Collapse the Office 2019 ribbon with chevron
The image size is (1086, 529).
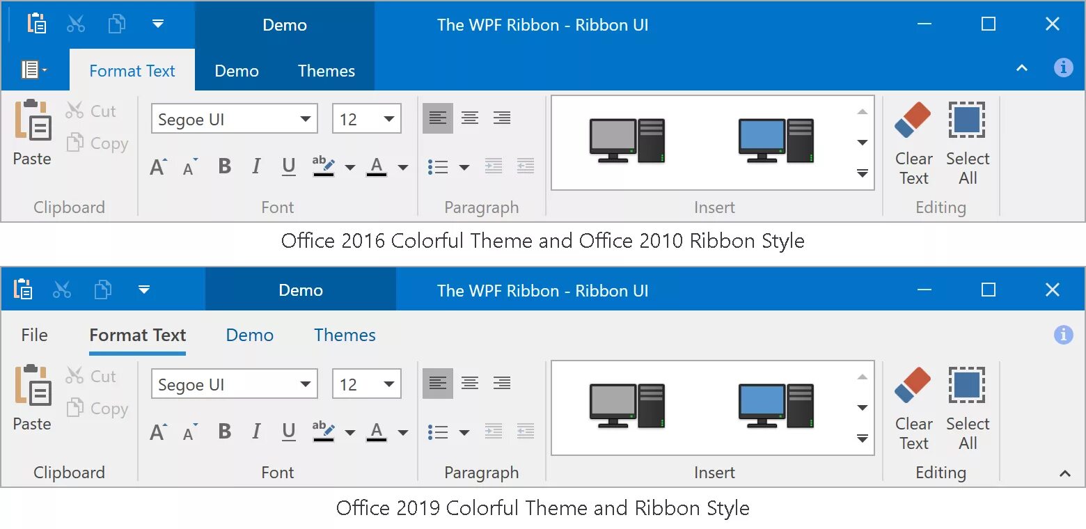[1064, 473]
